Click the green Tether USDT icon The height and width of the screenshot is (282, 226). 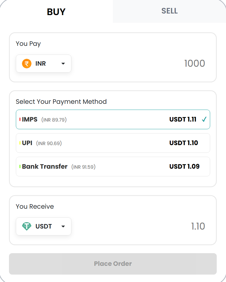[27, 226]
